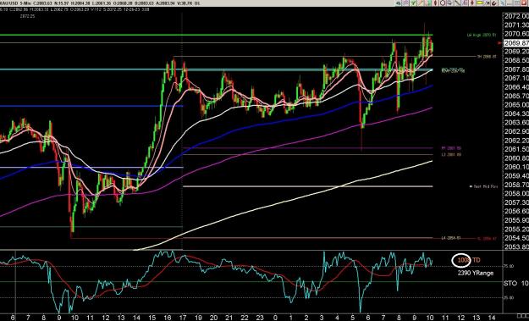Click the green checkmark toolbar icon
Screen dimensions: 529x321
click(413, 3)
